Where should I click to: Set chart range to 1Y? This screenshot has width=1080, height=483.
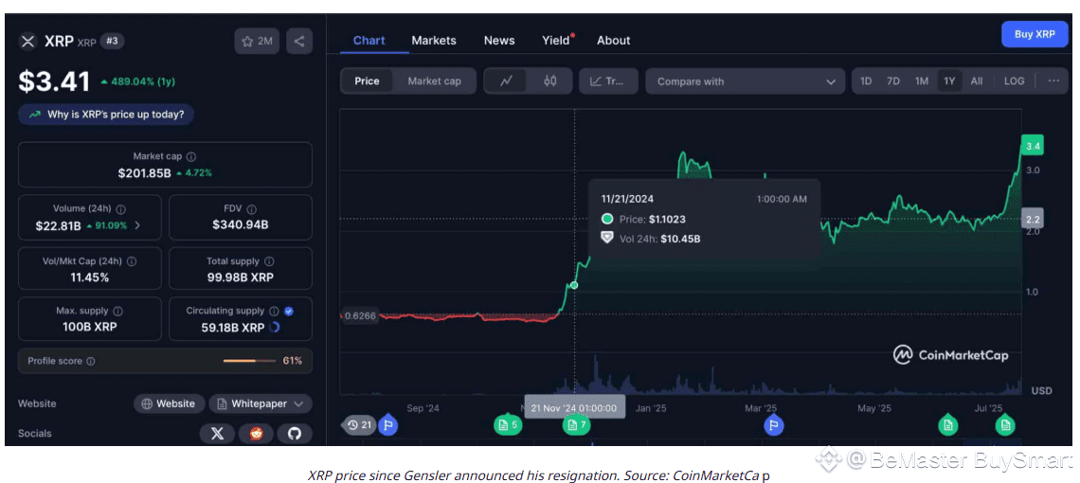(x=950, y=81)
